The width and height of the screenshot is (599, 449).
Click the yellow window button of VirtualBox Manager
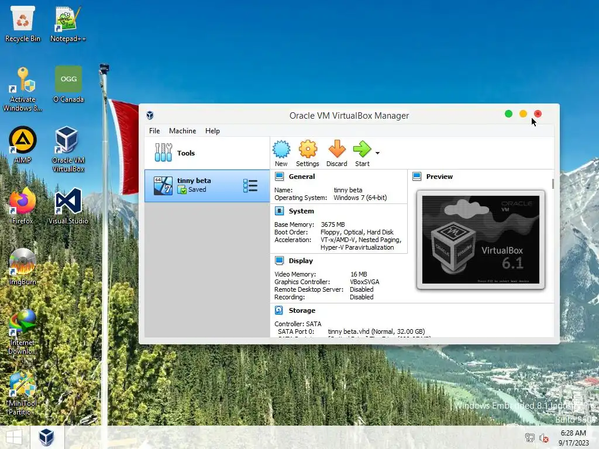(x=523, y=114)
